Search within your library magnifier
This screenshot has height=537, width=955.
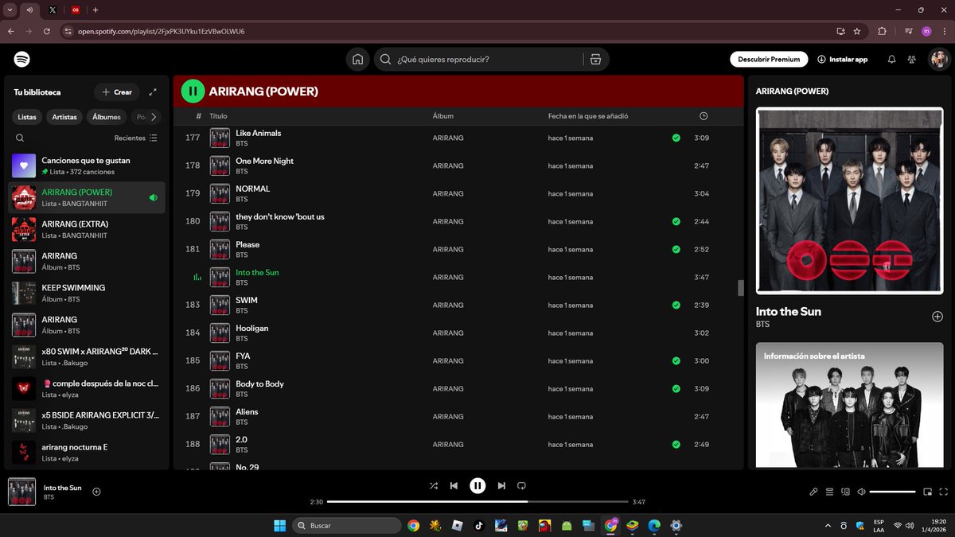point(20,138)
